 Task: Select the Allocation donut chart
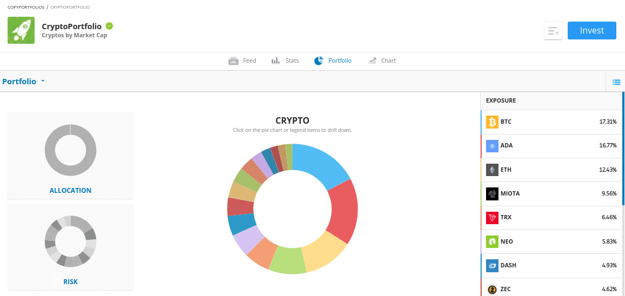pos(70,150)
